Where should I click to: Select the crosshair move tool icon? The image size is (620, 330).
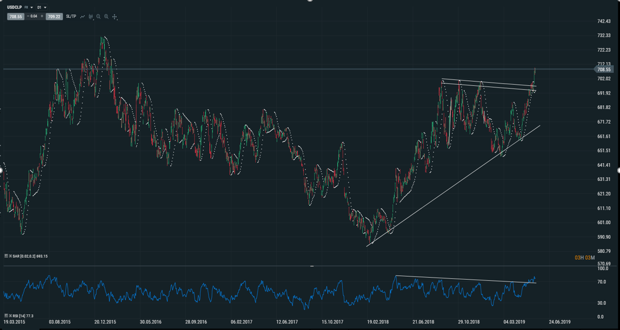coord(115,17)
